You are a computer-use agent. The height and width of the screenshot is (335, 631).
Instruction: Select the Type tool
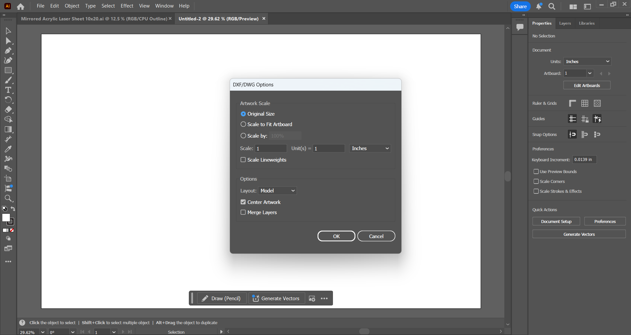point(8,90)
